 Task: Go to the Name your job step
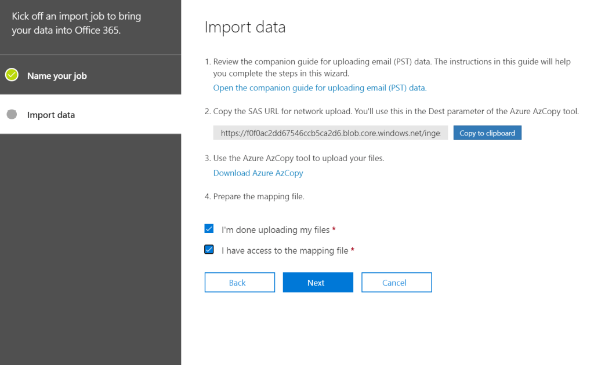pos(57,76)
